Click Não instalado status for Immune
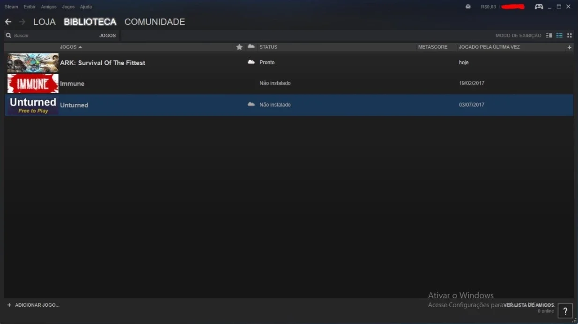Screen dimensions: 578x324 point(275,83)
